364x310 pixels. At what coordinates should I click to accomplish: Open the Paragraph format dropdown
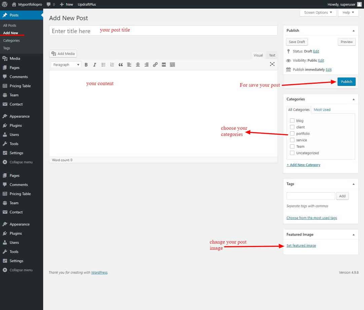click(x=66, y=65)
